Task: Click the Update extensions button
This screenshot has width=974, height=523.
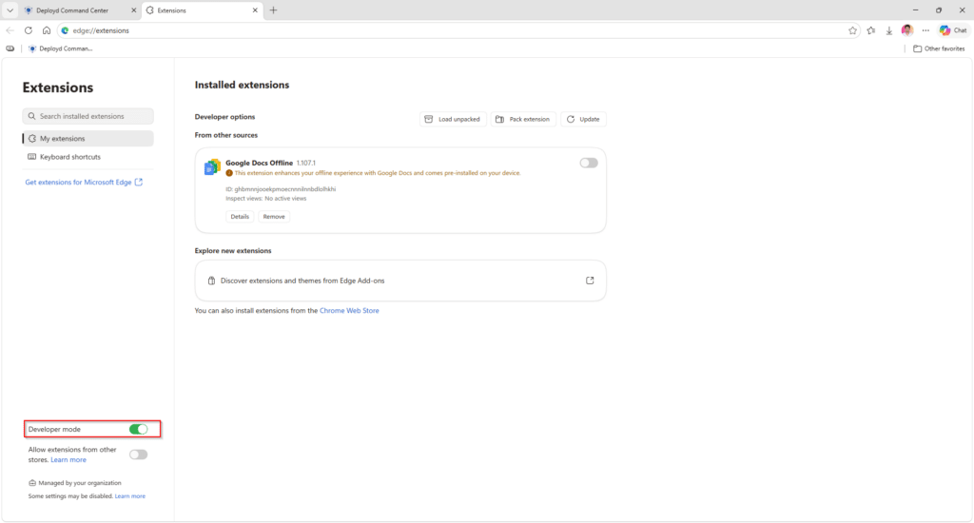Action: click(x=583, y=119)
